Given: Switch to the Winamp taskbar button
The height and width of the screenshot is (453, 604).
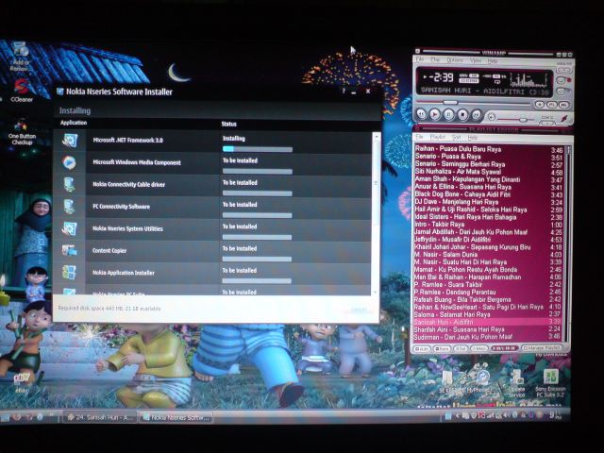Looking at the screenshot, I should tap(99, 417).
